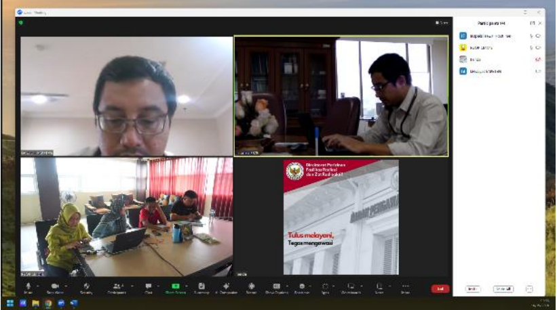Expand the arrow next to Whiteboards

click(x=362, y=286)
